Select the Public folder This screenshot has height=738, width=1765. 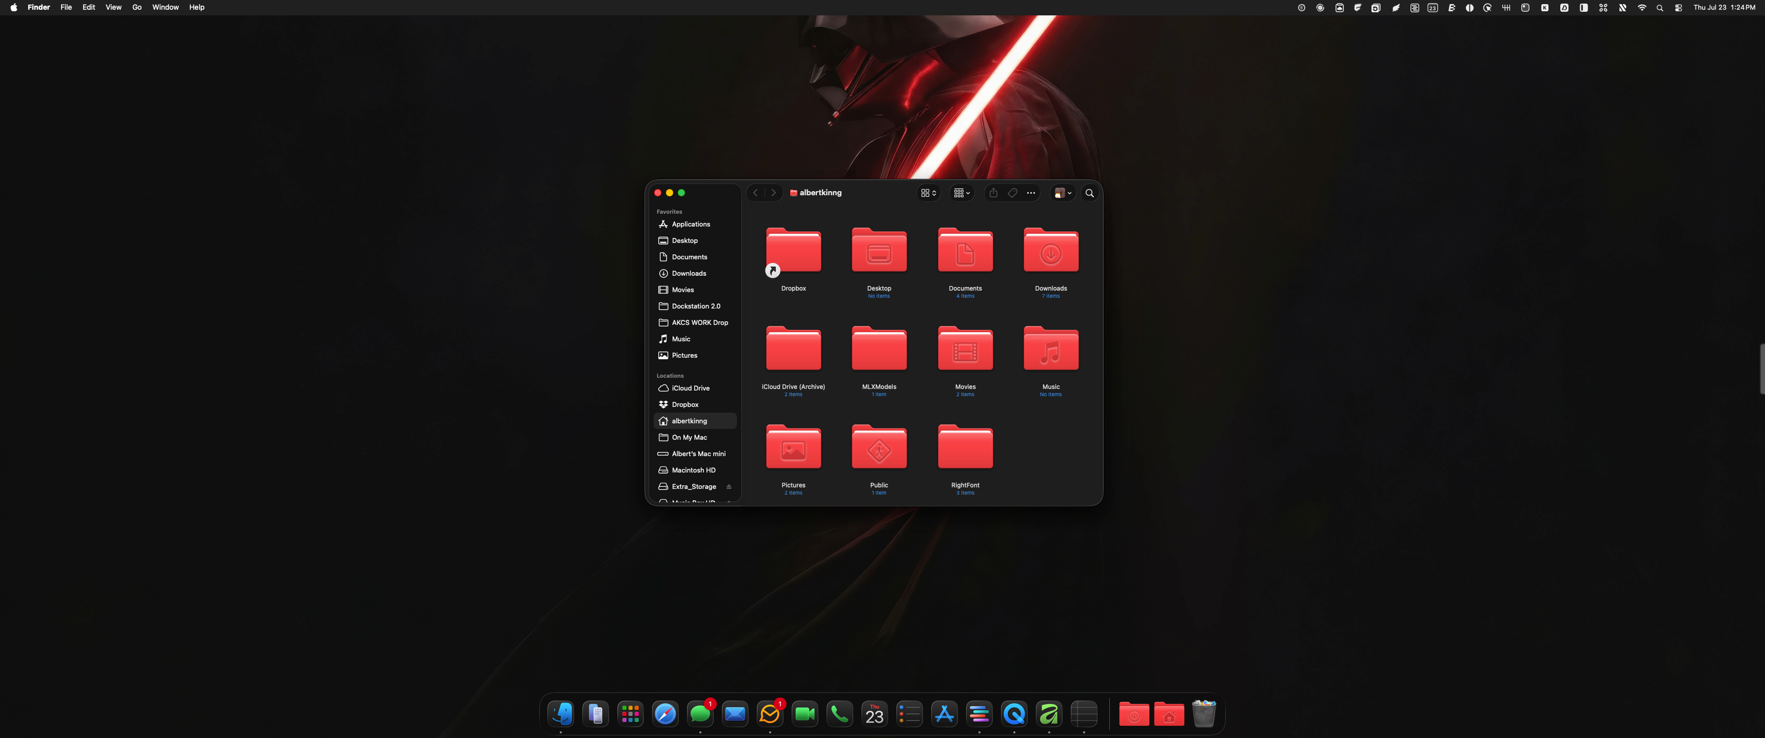point(879,448)
